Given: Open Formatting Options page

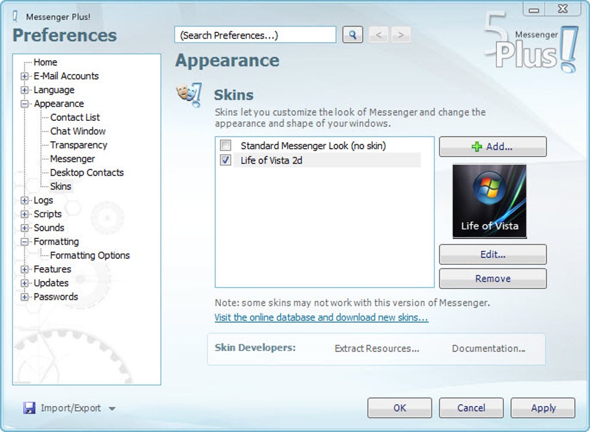Looking at the screenshot, I should (x=90, y=255).
